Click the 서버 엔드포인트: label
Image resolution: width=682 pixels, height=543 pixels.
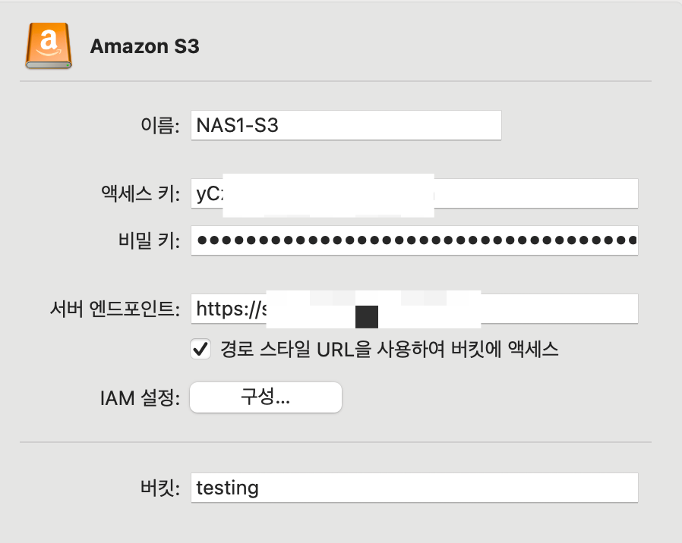(114, 309)
